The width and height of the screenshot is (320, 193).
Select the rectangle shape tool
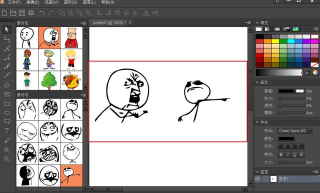pos(7,104)
